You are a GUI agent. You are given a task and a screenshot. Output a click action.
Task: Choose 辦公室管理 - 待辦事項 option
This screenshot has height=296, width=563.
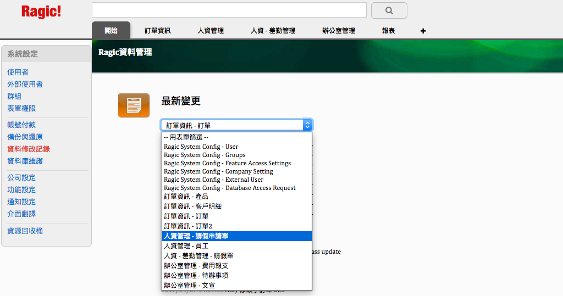237,276
